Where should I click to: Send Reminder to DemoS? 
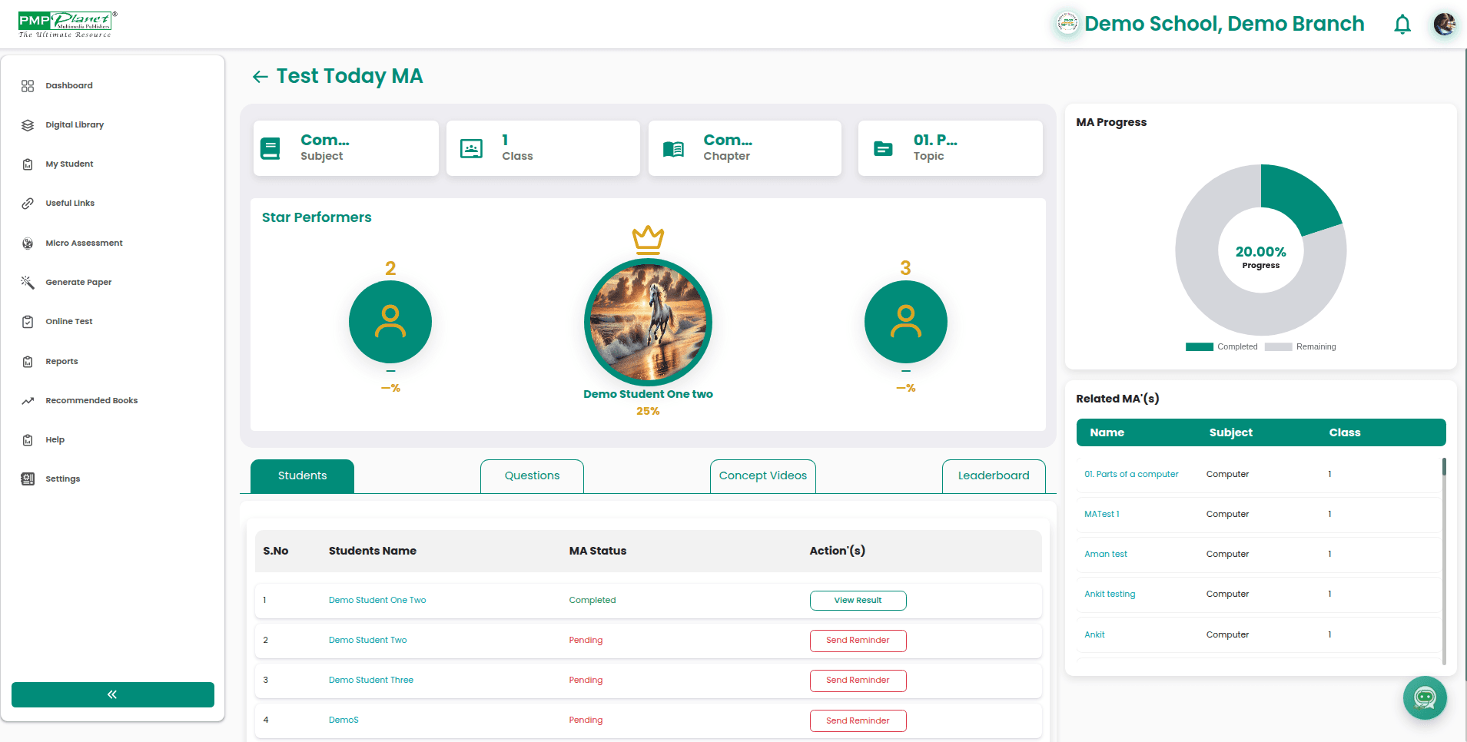point(858,720)
